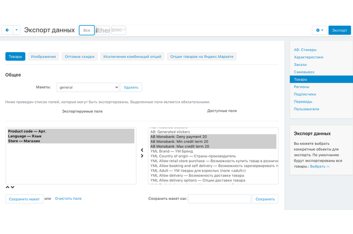The image size is (353, 234).
Task: Click Сохранить button beside the layout name
Action: [x=265, y=199]
